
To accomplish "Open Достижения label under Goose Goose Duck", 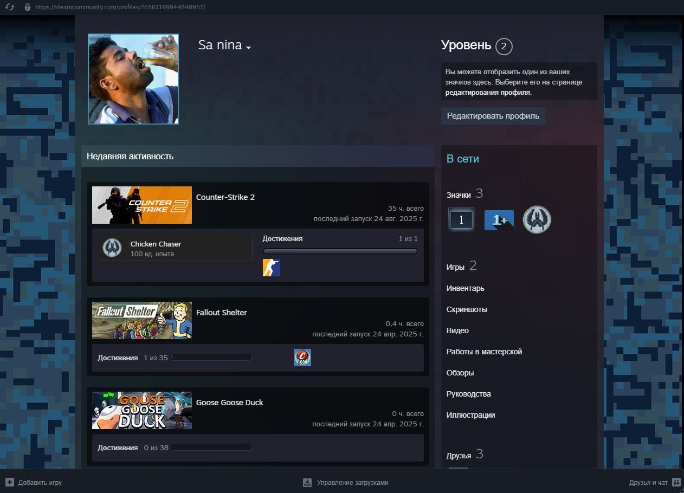I will 118,448.
